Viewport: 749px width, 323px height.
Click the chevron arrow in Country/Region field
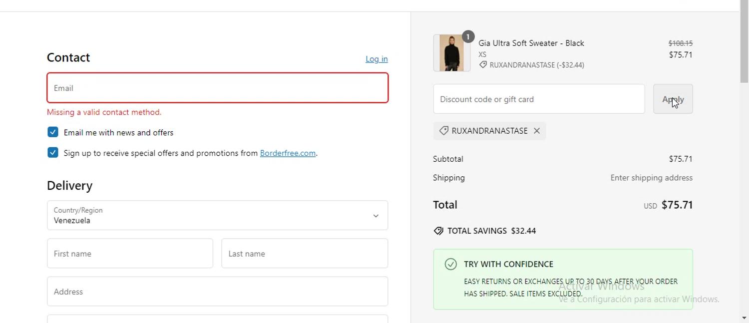coord(375,216)
